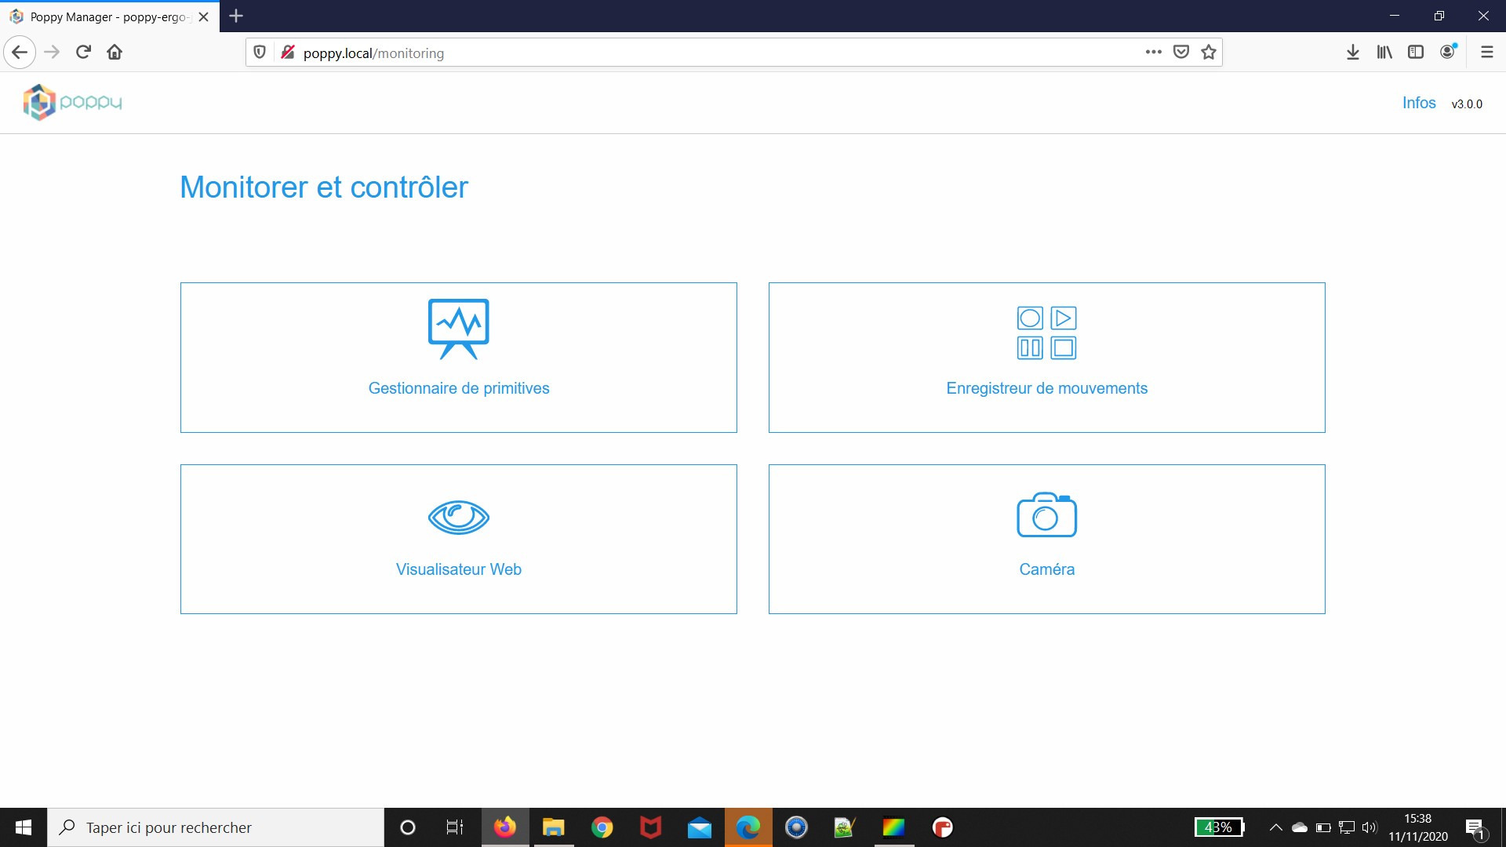
Task: Open the volume tray icon
Action: coord(1370,827)
